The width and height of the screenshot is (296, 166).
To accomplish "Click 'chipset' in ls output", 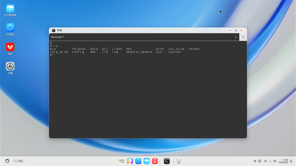I will click(x=79, y=49).
